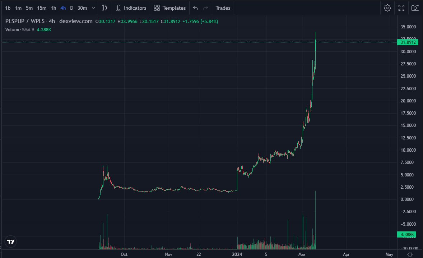Click the PLSPUP / WPLS symbol title
Screen dimensions: 423x258
[x=25, y=21]
